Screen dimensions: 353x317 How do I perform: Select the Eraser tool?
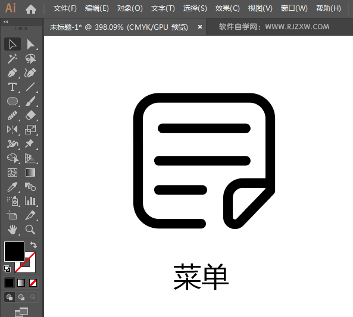[30, 115]
